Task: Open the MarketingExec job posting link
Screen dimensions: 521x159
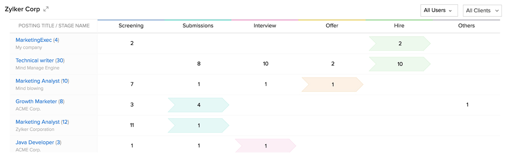Action: [34, 40]
